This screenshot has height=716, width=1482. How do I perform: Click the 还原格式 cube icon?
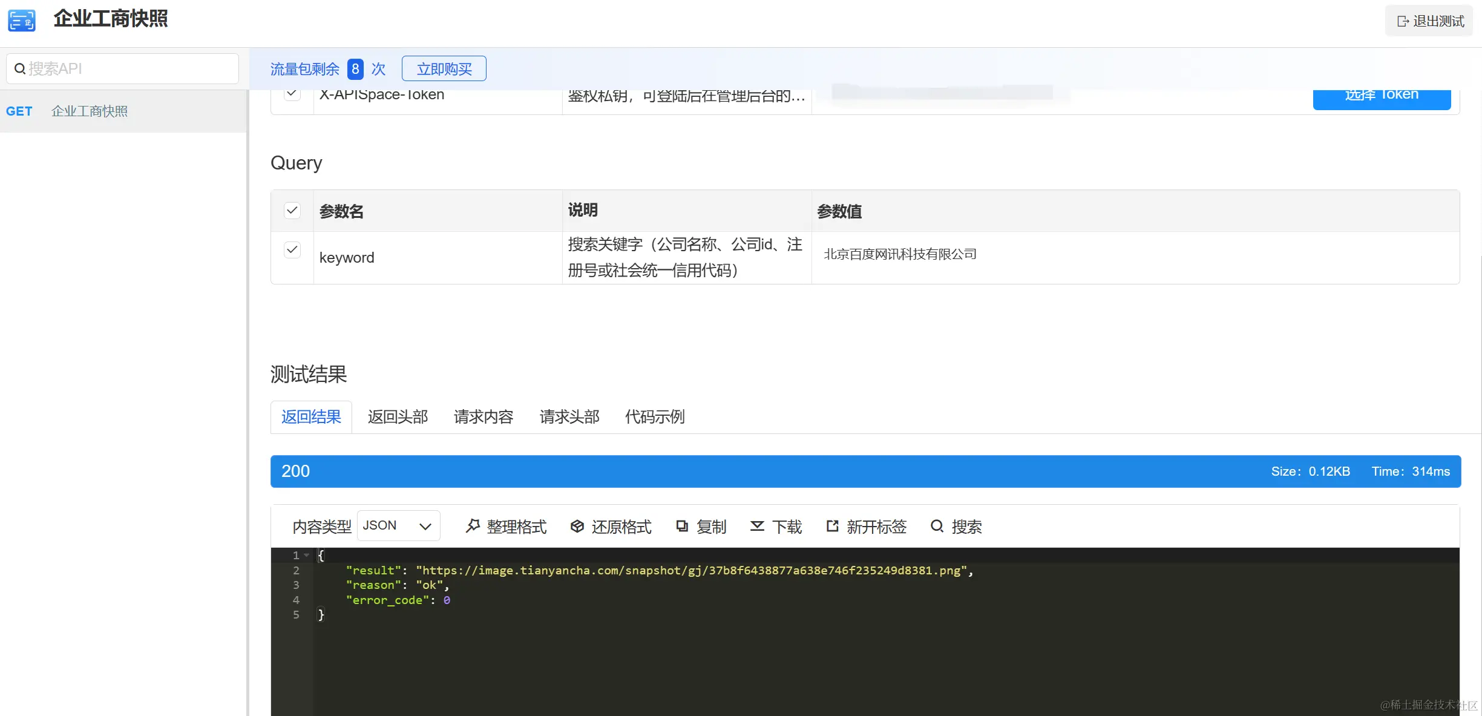click(577, 526)
